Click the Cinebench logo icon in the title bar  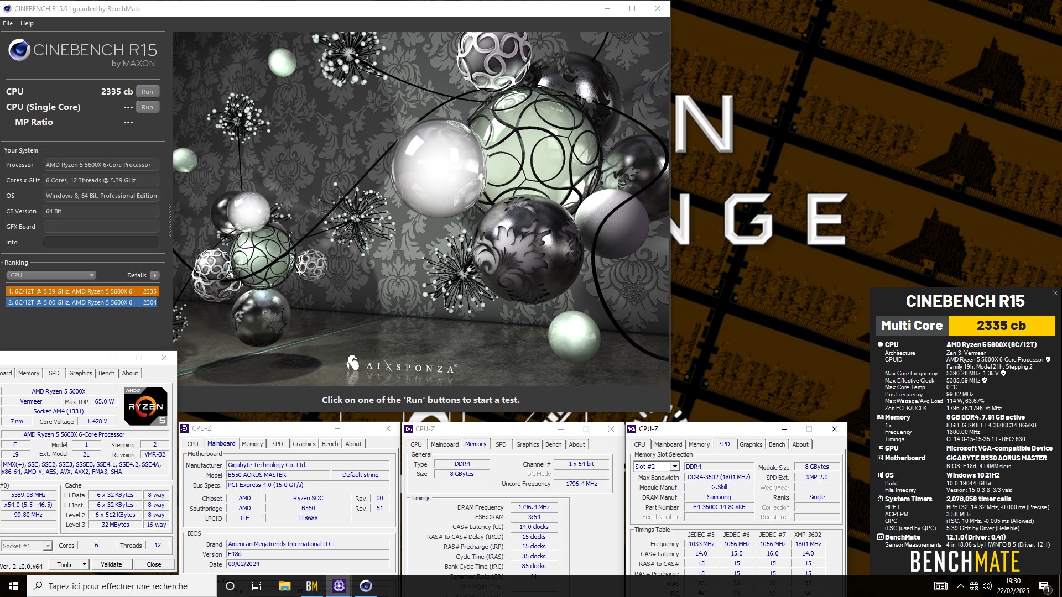point(7,8)
